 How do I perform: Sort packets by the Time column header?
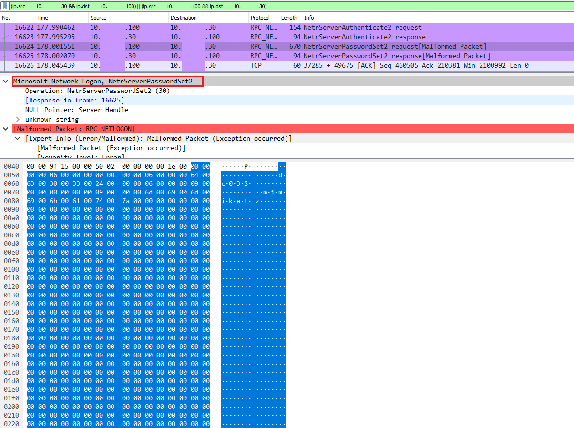(42, 18)
